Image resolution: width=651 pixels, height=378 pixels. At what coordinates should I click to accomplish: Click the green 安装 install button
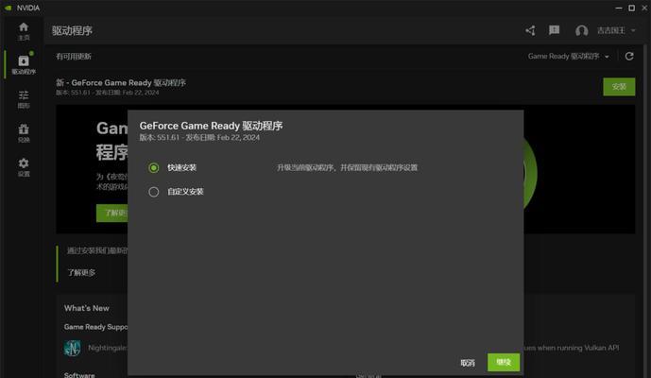point(619,86)
